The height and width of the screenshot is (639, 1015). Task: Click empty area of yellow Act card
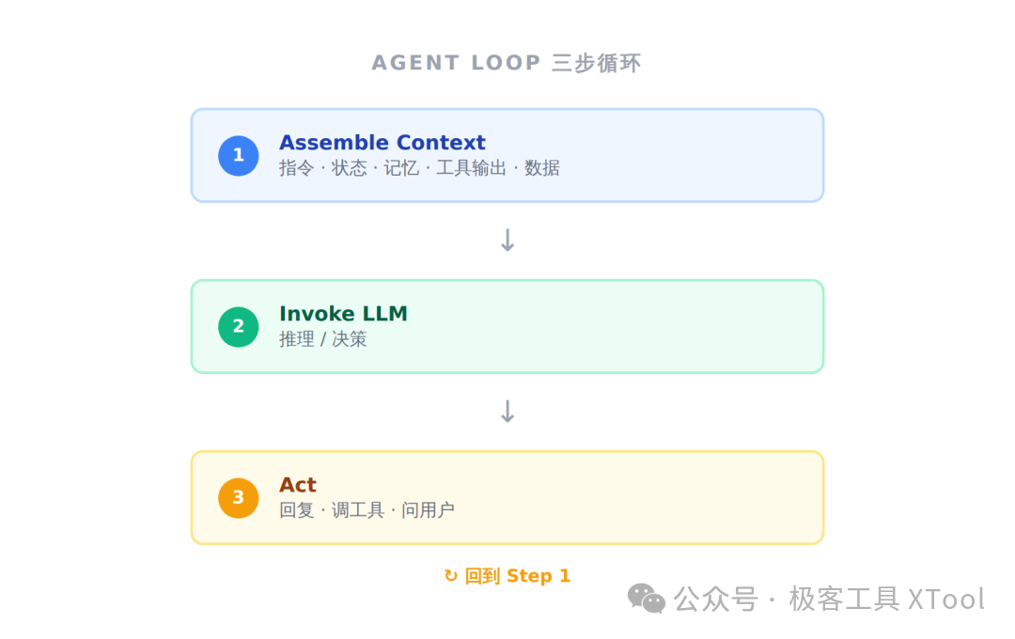(x=648, y=497)
